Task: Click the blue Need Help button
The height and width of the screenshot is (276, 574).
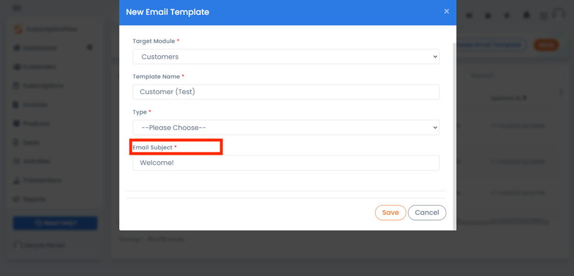Action: [x=55, y=223]
